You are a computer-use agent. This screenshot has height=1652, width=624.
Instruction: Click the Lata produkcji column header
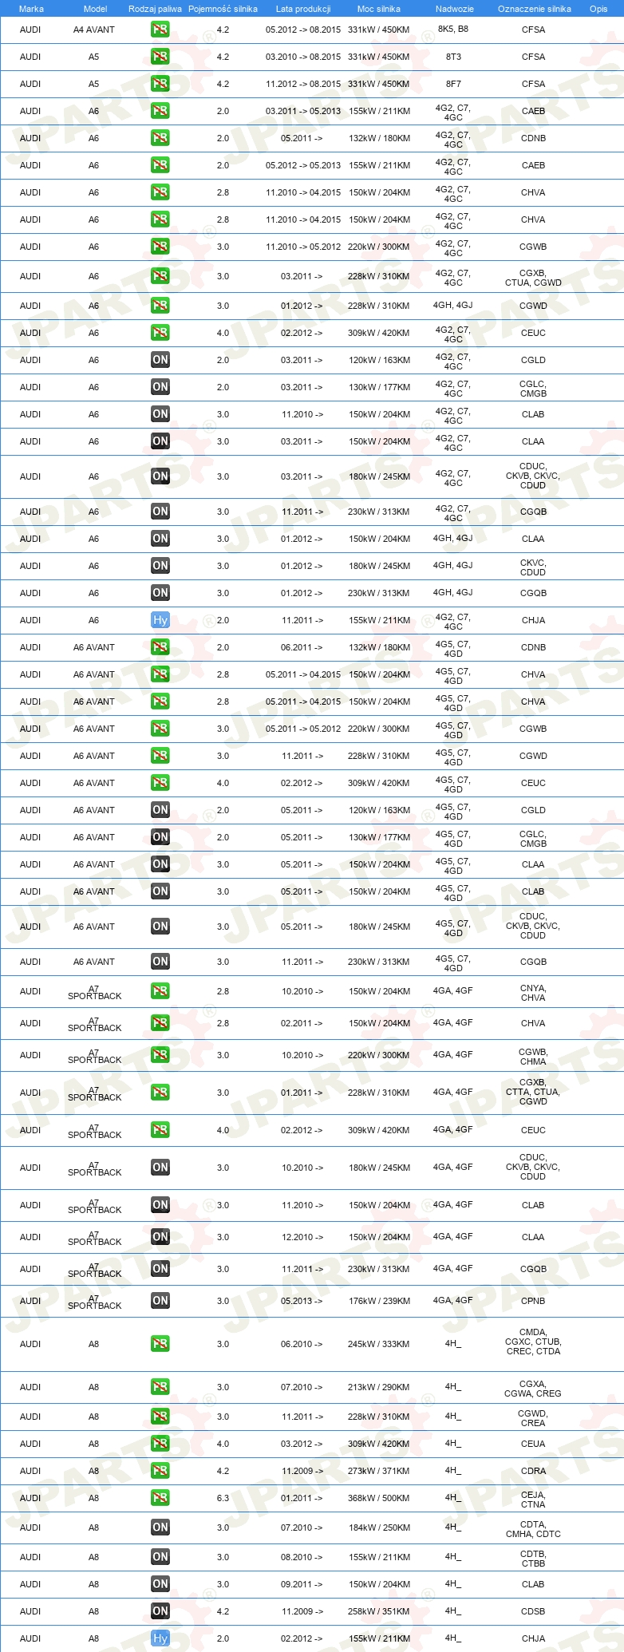[303, 9]
